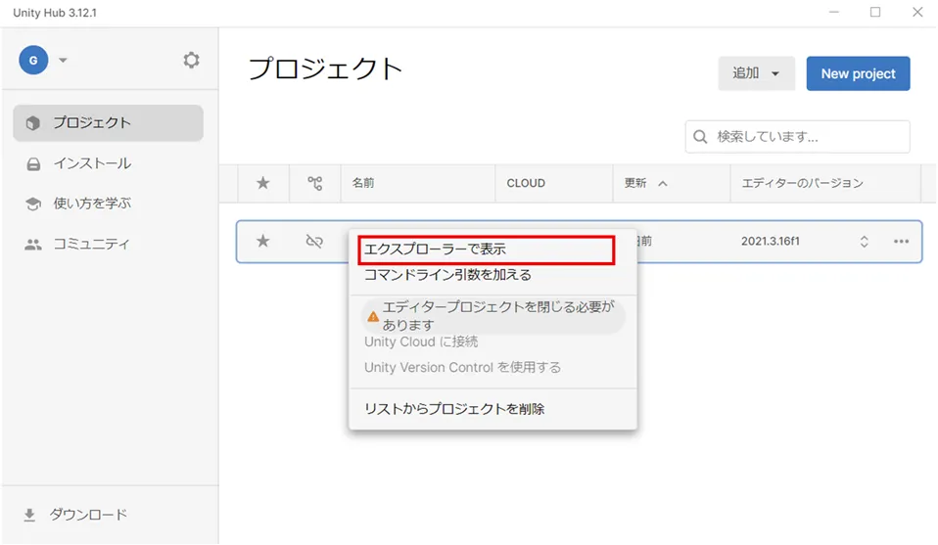Click the download icon in sidebar bottom
The image size is (938, 545).
coord(29,515)
